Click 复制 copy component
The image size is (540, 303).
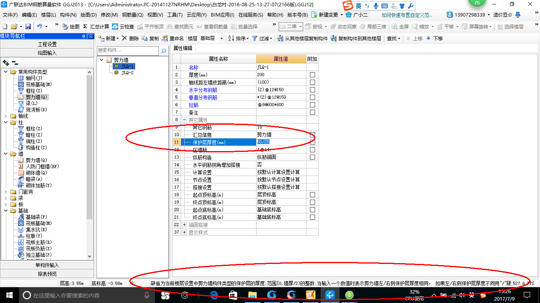tap(150, 38)
